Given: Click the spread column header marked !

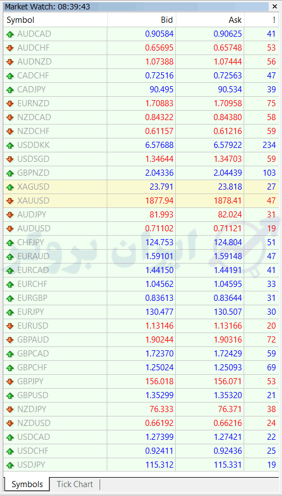Looking at the screenshot, I should (x=261, y=20).
